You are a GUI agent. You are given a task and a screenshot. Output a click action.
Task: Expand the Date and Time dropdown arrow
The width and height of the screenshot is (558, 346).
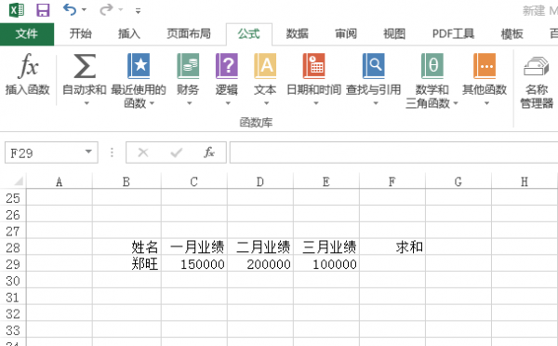click(315, 103)
